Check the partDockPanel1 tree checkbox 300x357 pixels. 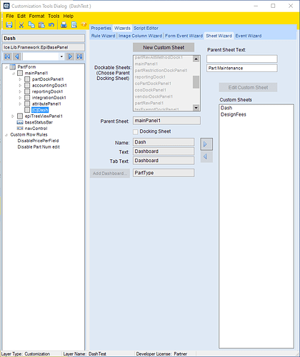27,79
